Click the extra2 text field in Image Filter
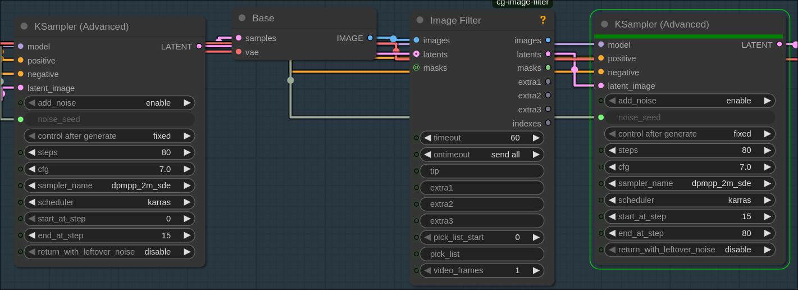Screen dimensions: 798x290 click(482, 204)
